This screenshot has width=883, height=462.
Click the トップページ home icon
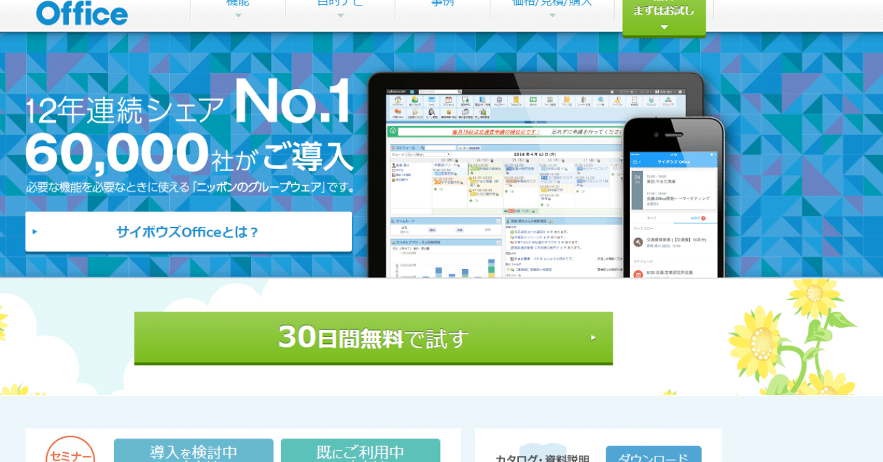click(397, 101)
